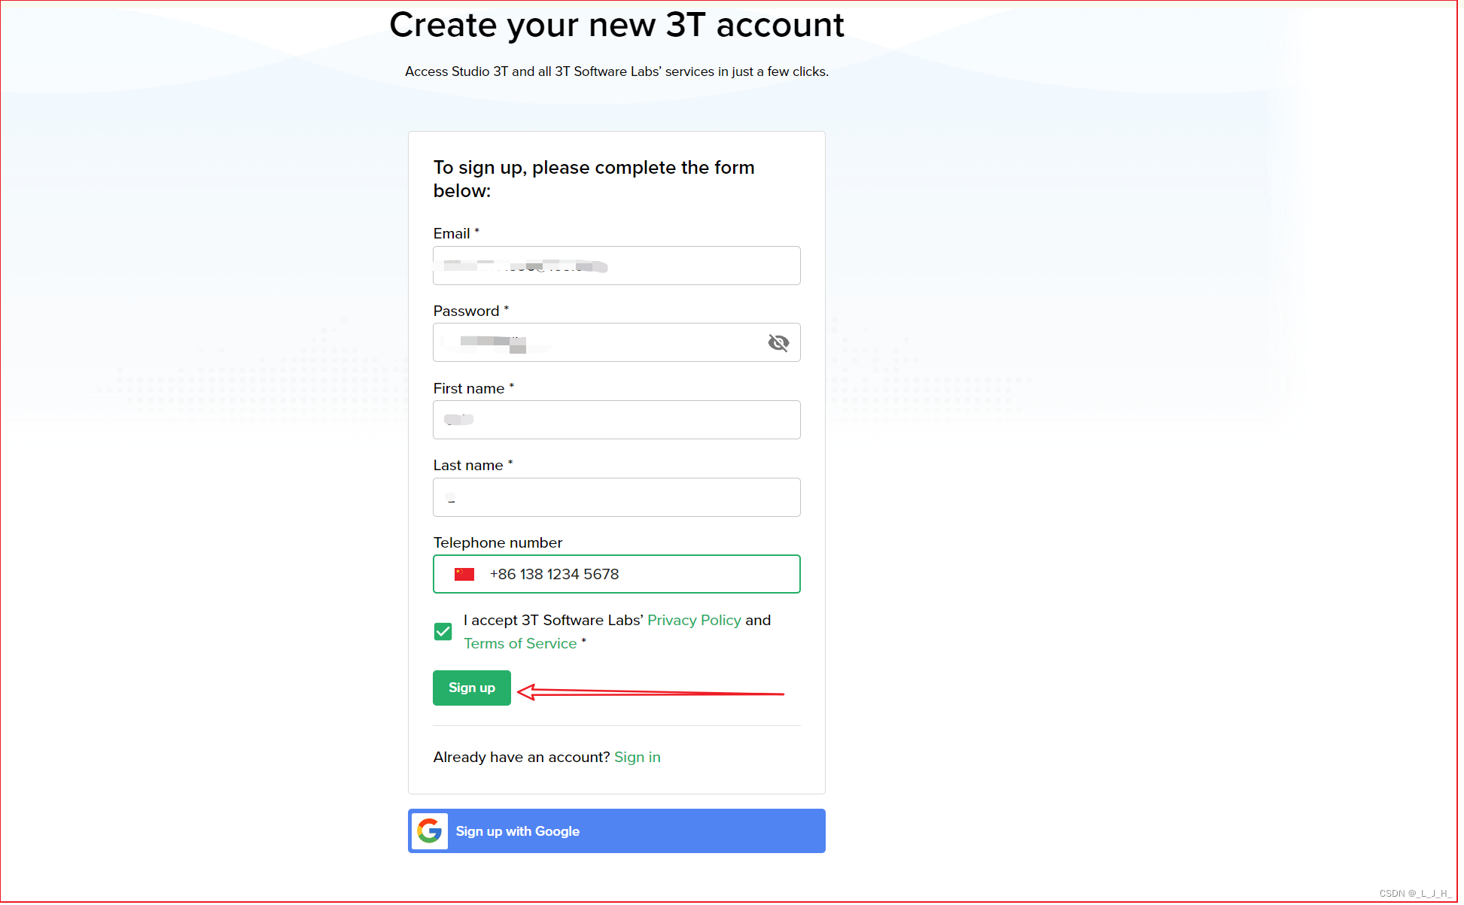Click the Sign up with Google text
The width and height of the screenshot is (1464, 905).
(517, 831)
